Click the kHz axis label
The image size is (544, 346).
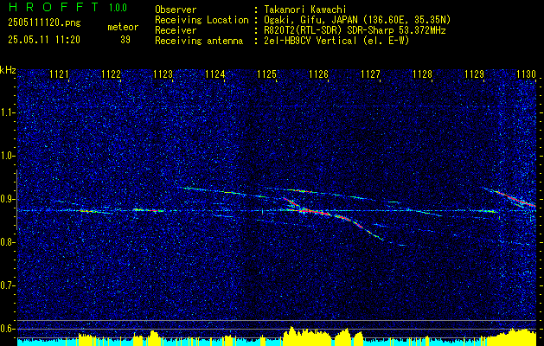coord(8,70)
